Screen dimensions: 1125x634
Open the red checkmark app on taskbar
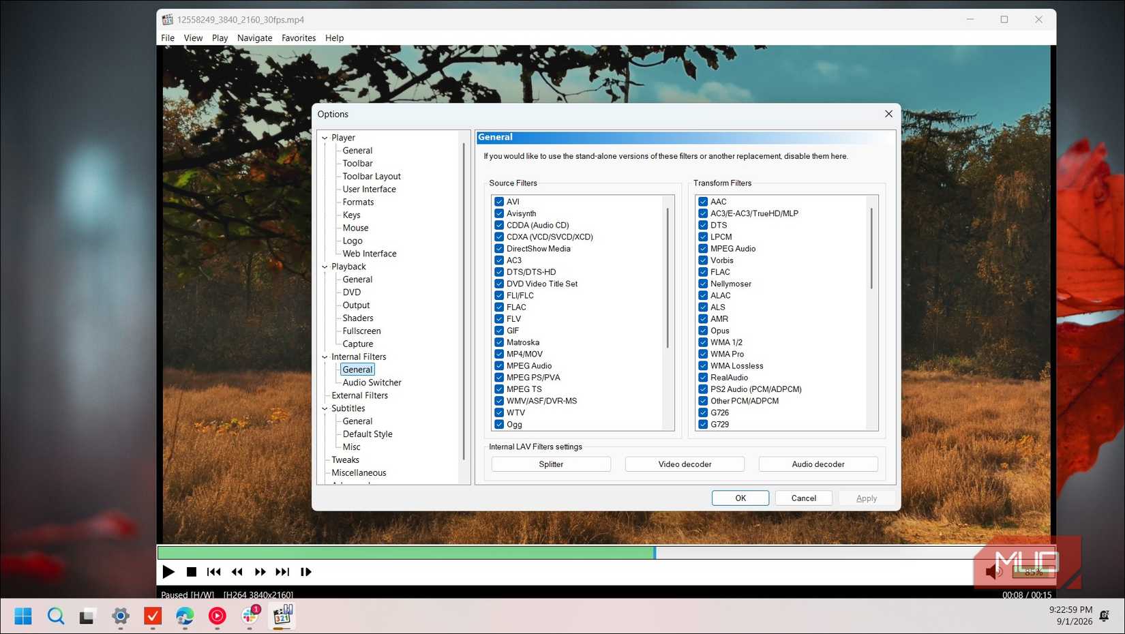coord(153,616)
